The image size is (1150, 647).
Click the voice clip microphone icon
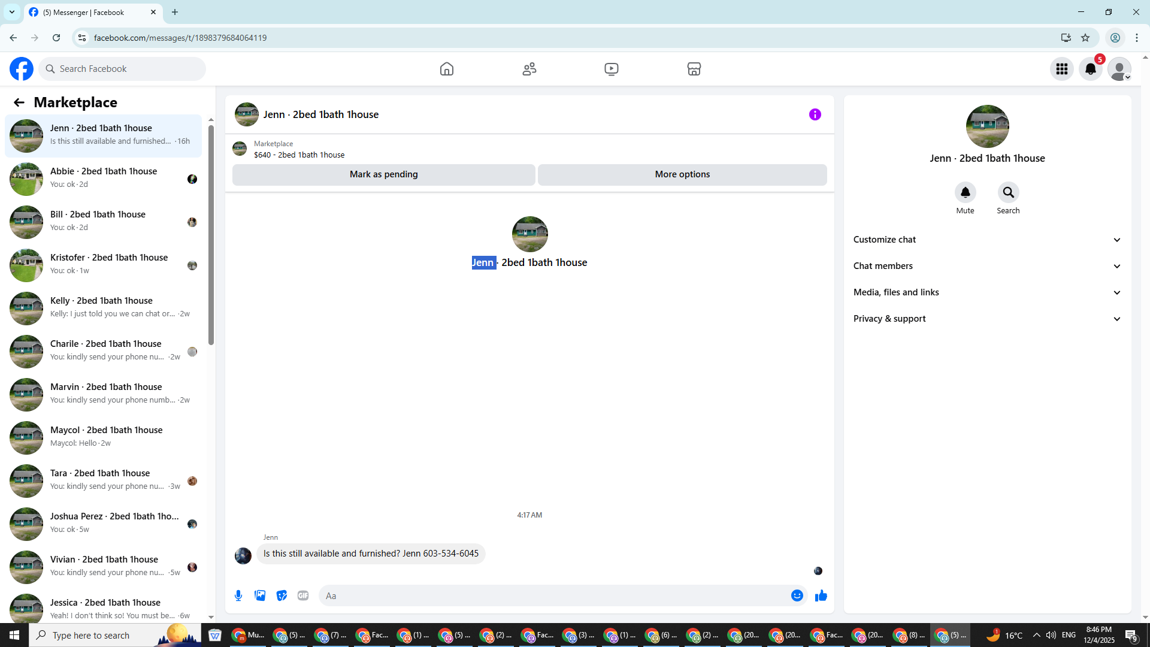[x=238, y=595]
